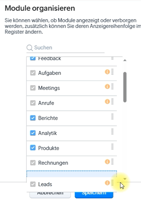Image resolution: width=141 pixels, height=200 pixels.
Task: Click the info icon next to Rechnungen
Action: pos(107,162)
